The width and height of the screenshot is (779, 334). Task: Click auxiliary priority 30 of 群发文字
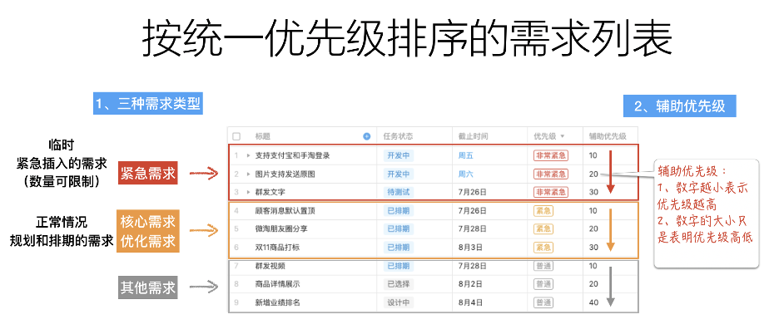[x=593, y=192]
